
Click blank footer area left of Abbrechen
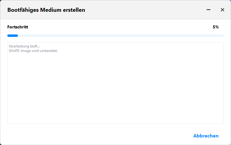(x=91, y=136)
